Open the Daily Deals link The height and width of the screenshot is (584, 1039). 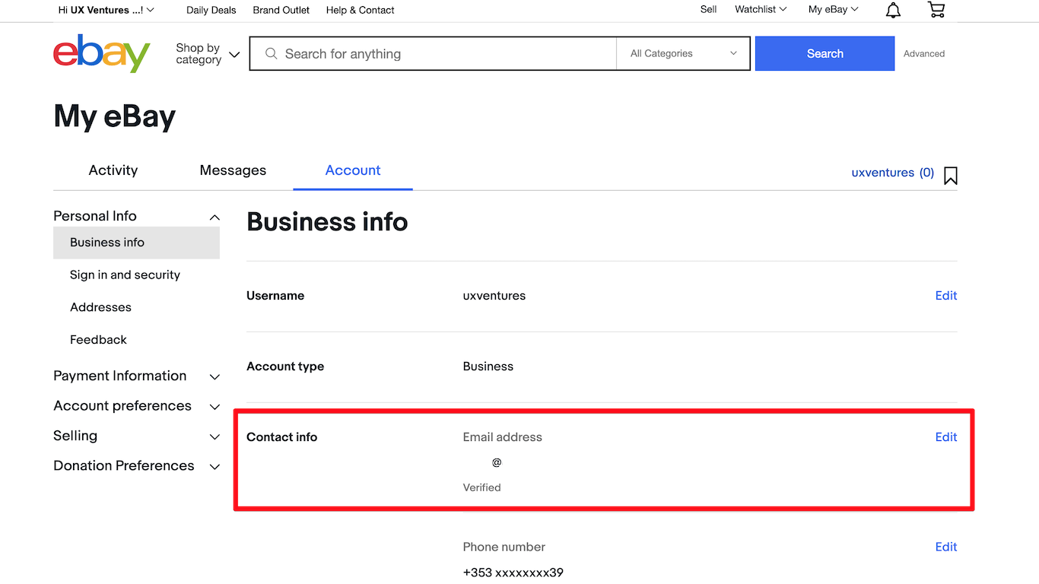(x=211, y=10)
